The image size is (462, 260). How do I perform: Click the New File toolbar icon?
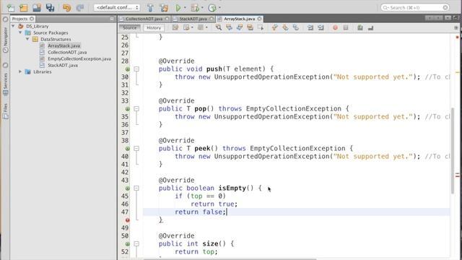point(11,8)
